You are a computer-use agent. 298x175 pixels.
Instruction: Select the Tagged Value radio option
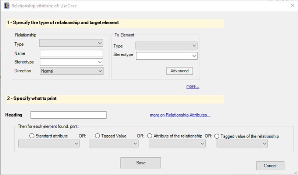(97, 136)
